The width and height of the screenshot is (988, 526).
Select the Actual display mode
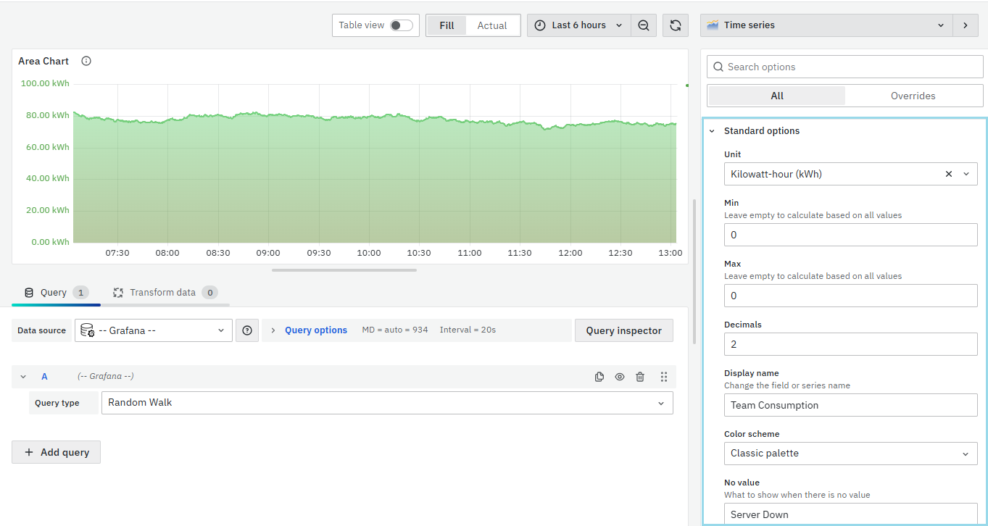491,25
